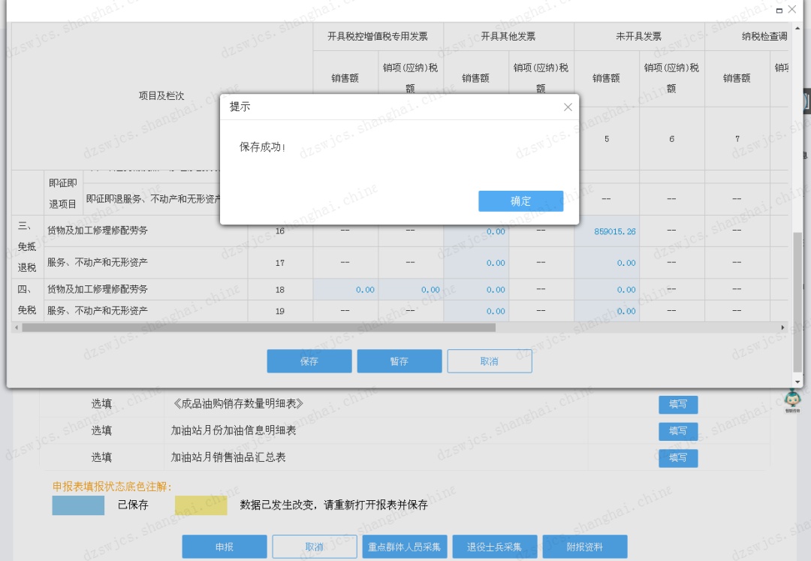This screenshot has height=561, width=811.
Task: Click 填写 for 加油站月销售油品汇总表
Action: coord(677,458)
